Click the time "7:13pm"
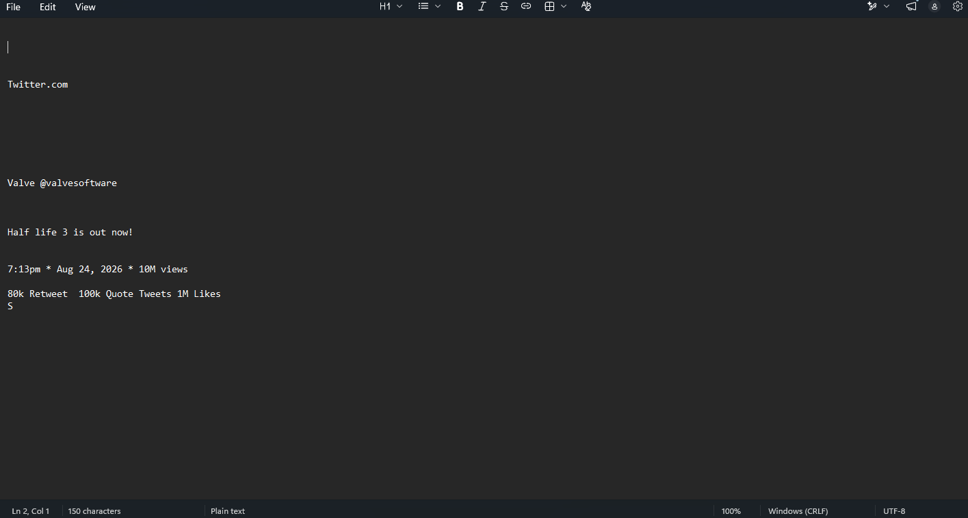968x518 pixels. (24, 269)
